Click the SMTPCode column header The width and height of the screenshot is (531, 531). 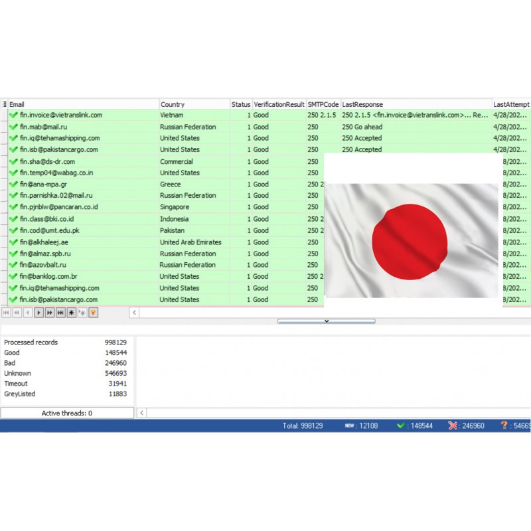pos(323,104)
